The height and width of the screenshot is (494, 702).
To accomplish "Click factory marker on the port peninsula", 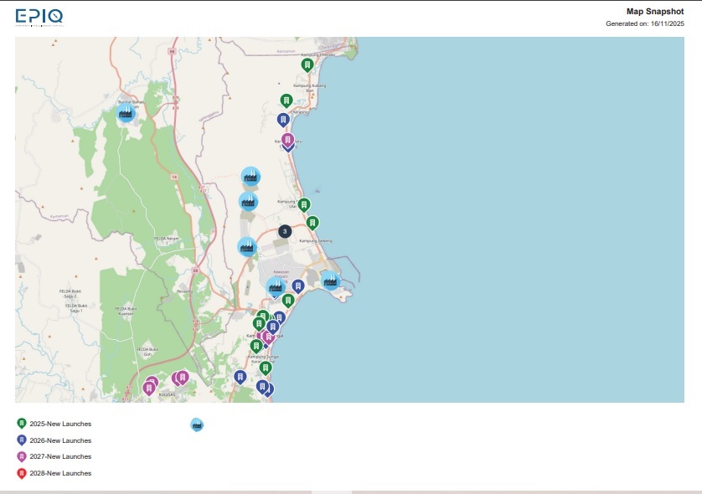I will (x=331, y=280).
